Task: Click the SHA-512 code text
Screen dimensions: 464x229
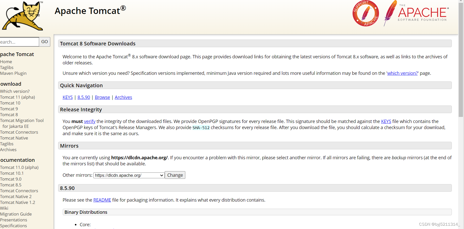Action: [201, 128]
